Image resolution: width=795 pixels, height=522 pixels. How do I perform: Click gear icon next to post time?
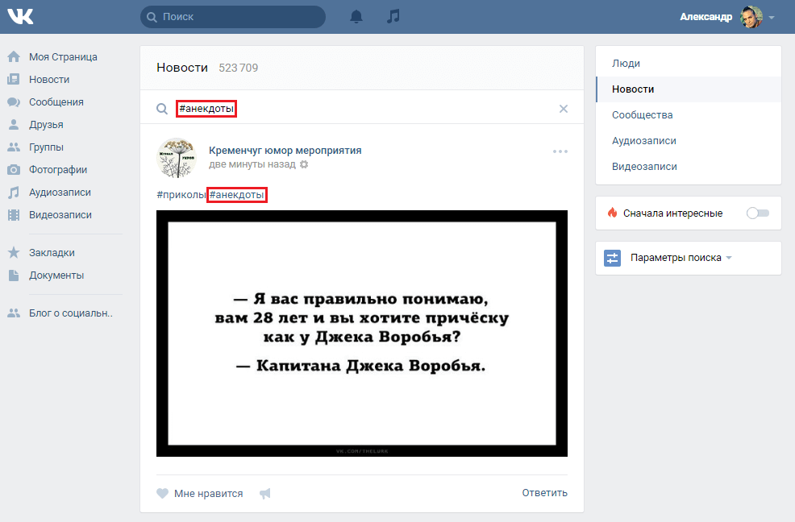304,164
